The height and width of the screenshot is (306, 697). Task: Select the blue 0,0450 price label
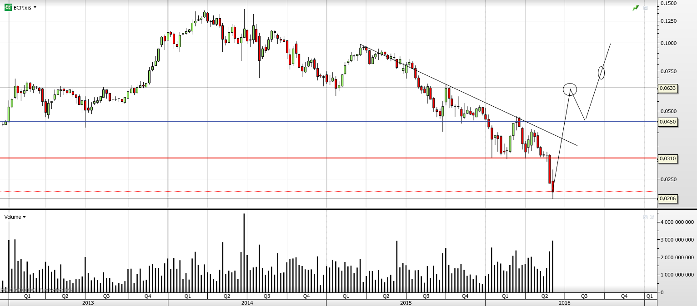tap(668, 122)
